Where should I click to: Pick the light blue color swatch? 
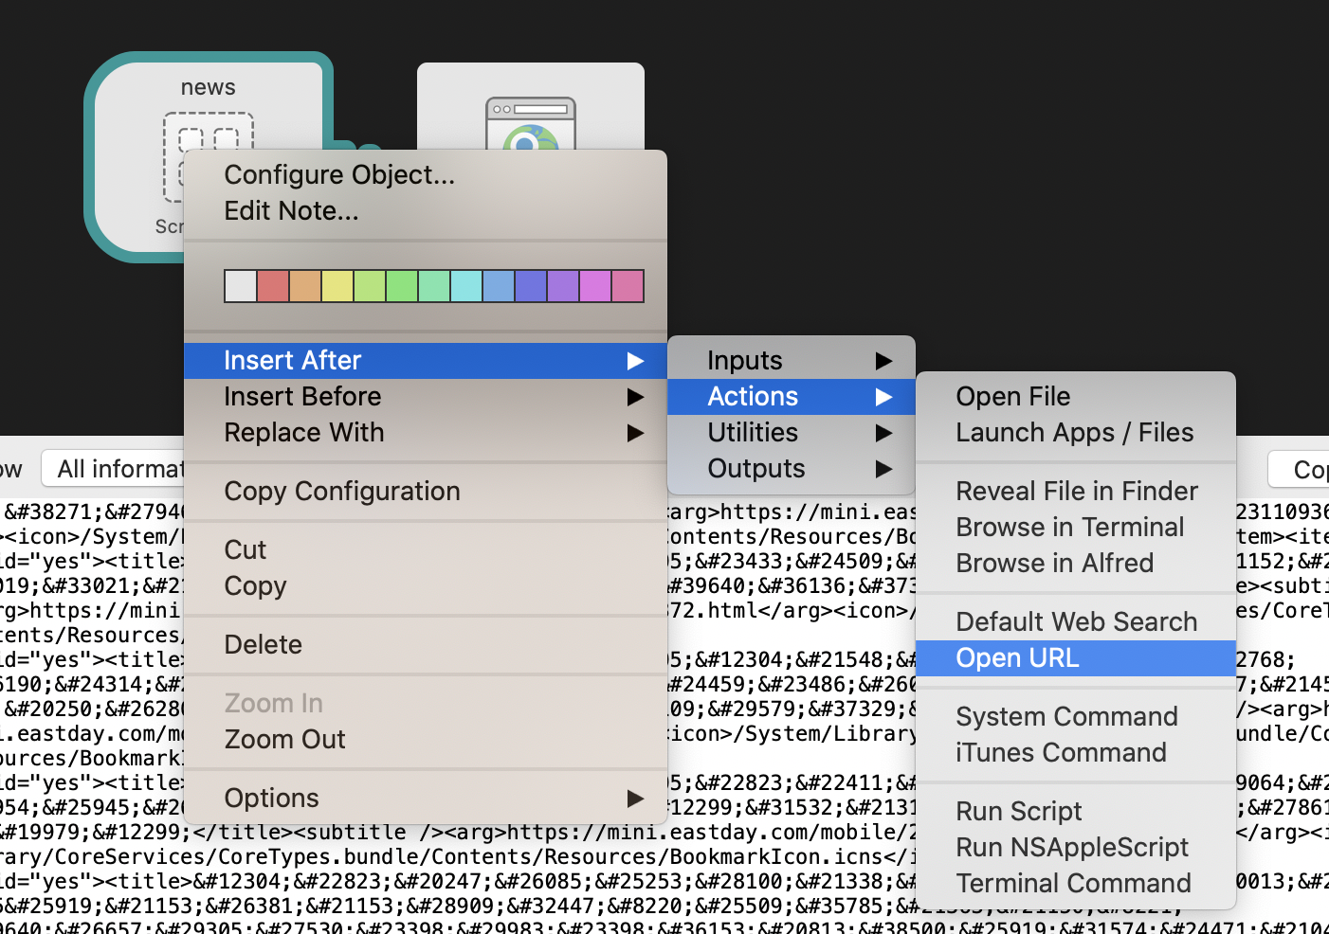tap(499, 286)
